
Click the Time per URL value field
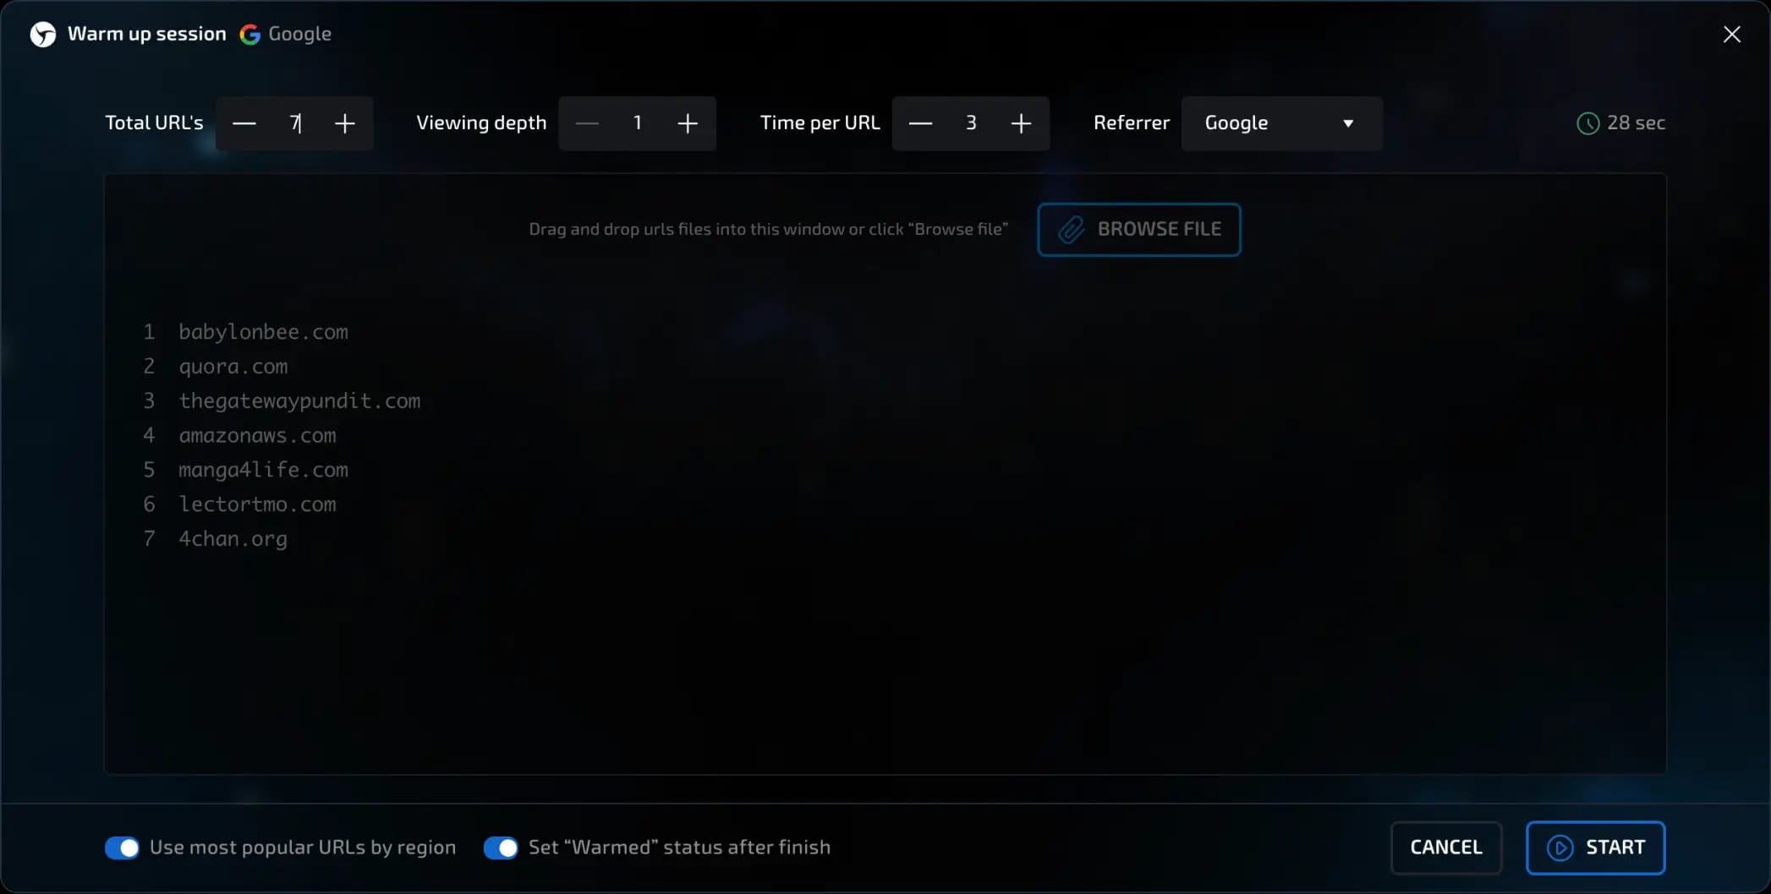971,123
